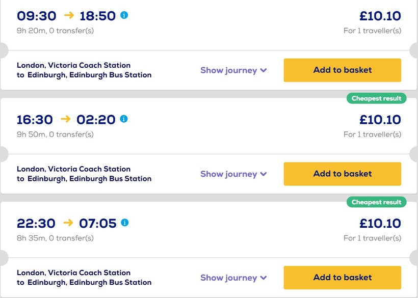Add the 16:30 coach to basket
This screenshot has height=298, width=418.
point(342,174)
